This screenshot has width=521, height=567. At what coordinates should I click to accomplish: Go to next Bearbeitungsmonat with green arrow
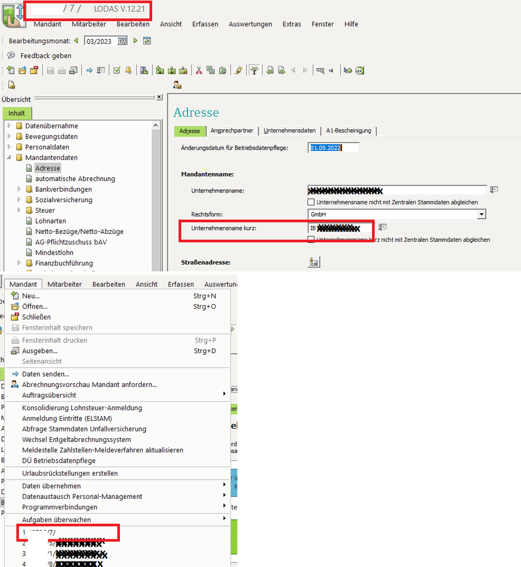click(x=135, y=41)
